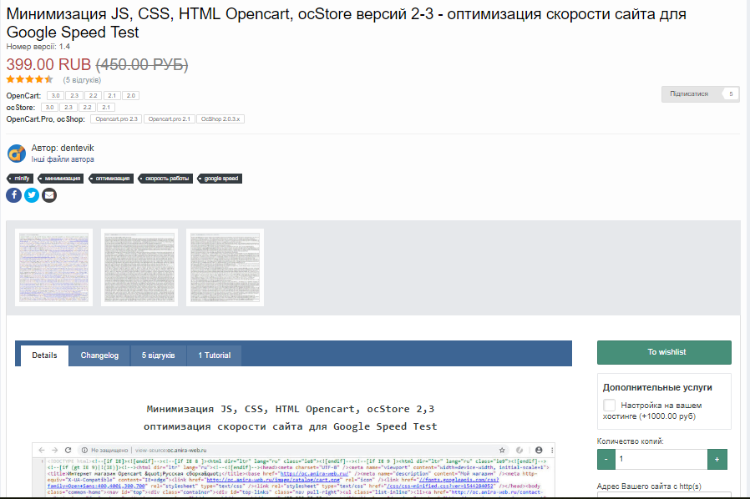Screen dimensions: 750x499
Task: Click the 'google speed' tag
Action: pyautogui.click(x=220, y=179)
